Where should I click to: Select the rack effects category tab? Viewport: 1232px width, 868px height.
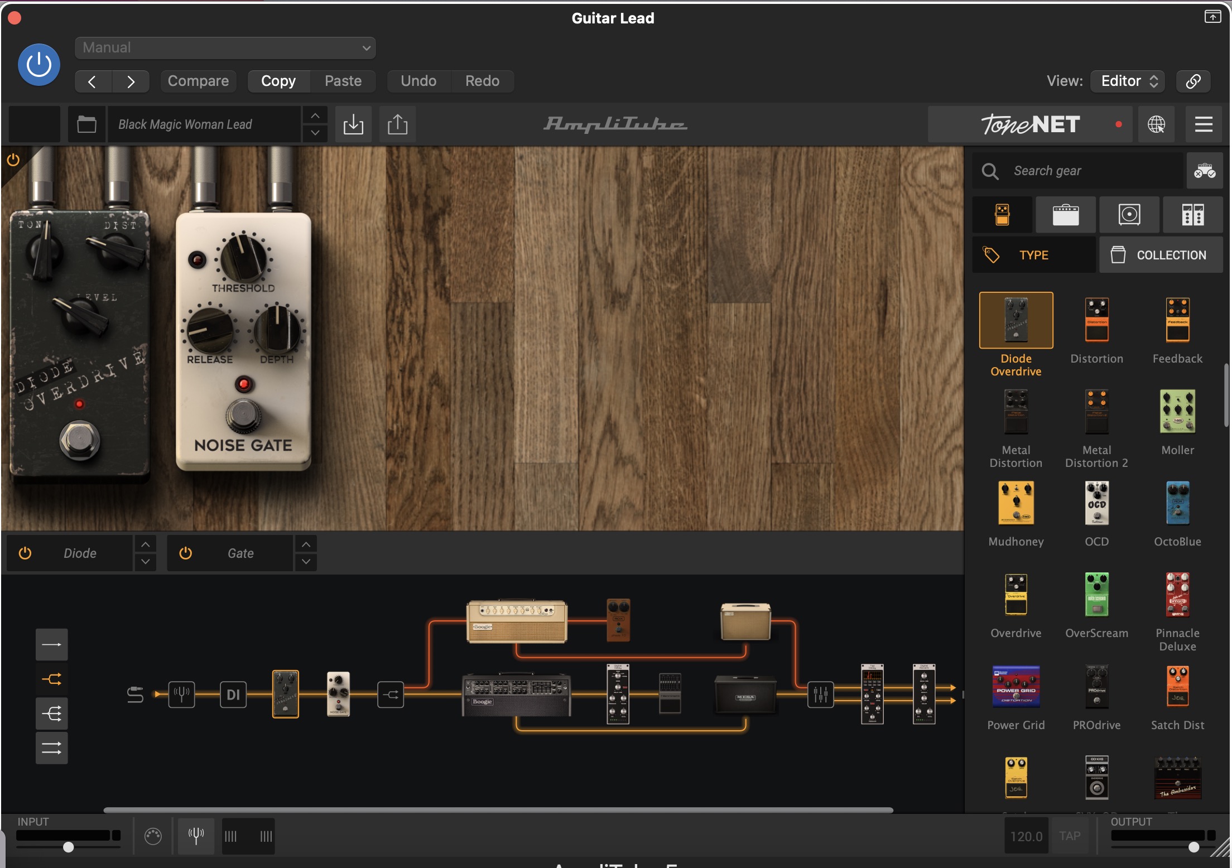[x=1193, y=215]
